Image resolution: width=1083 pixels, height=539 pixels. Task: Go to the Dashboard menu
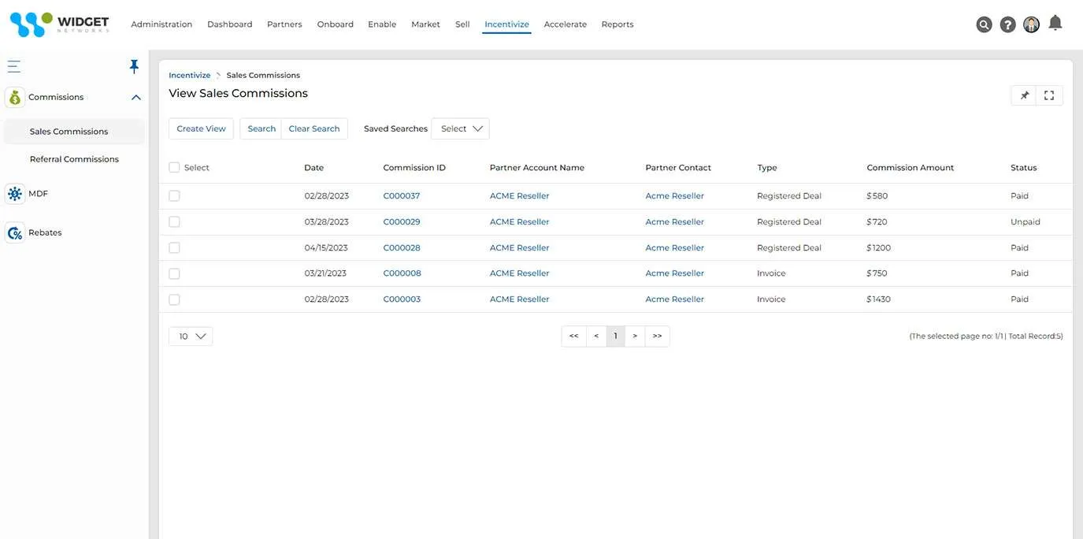230,24
